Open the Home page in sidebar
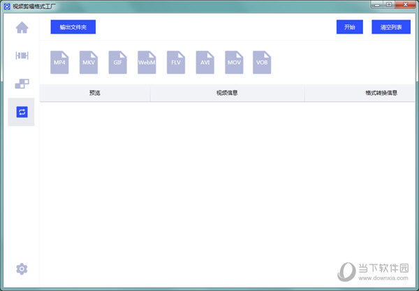 22,28
